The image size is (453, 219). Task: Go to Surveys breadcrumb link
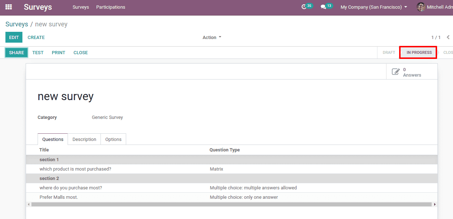coord(17,24)
